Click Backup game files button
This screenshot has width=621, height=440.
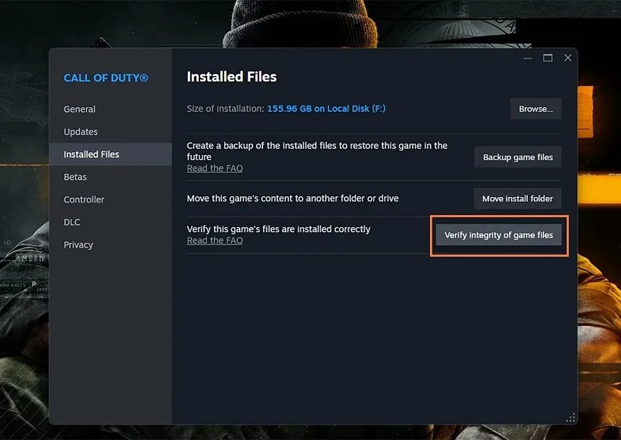[x=518, y=158]
